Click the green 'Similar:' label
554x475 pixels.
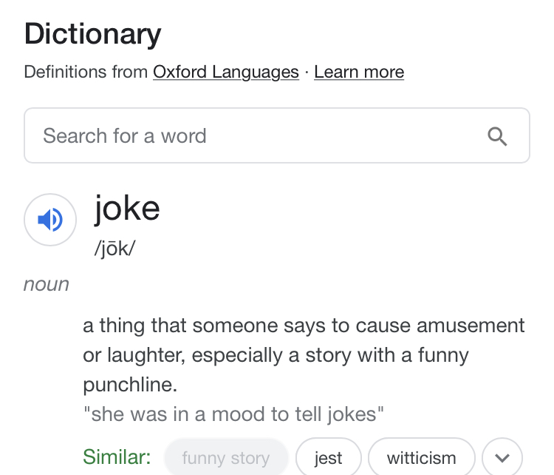pos(117,457)
